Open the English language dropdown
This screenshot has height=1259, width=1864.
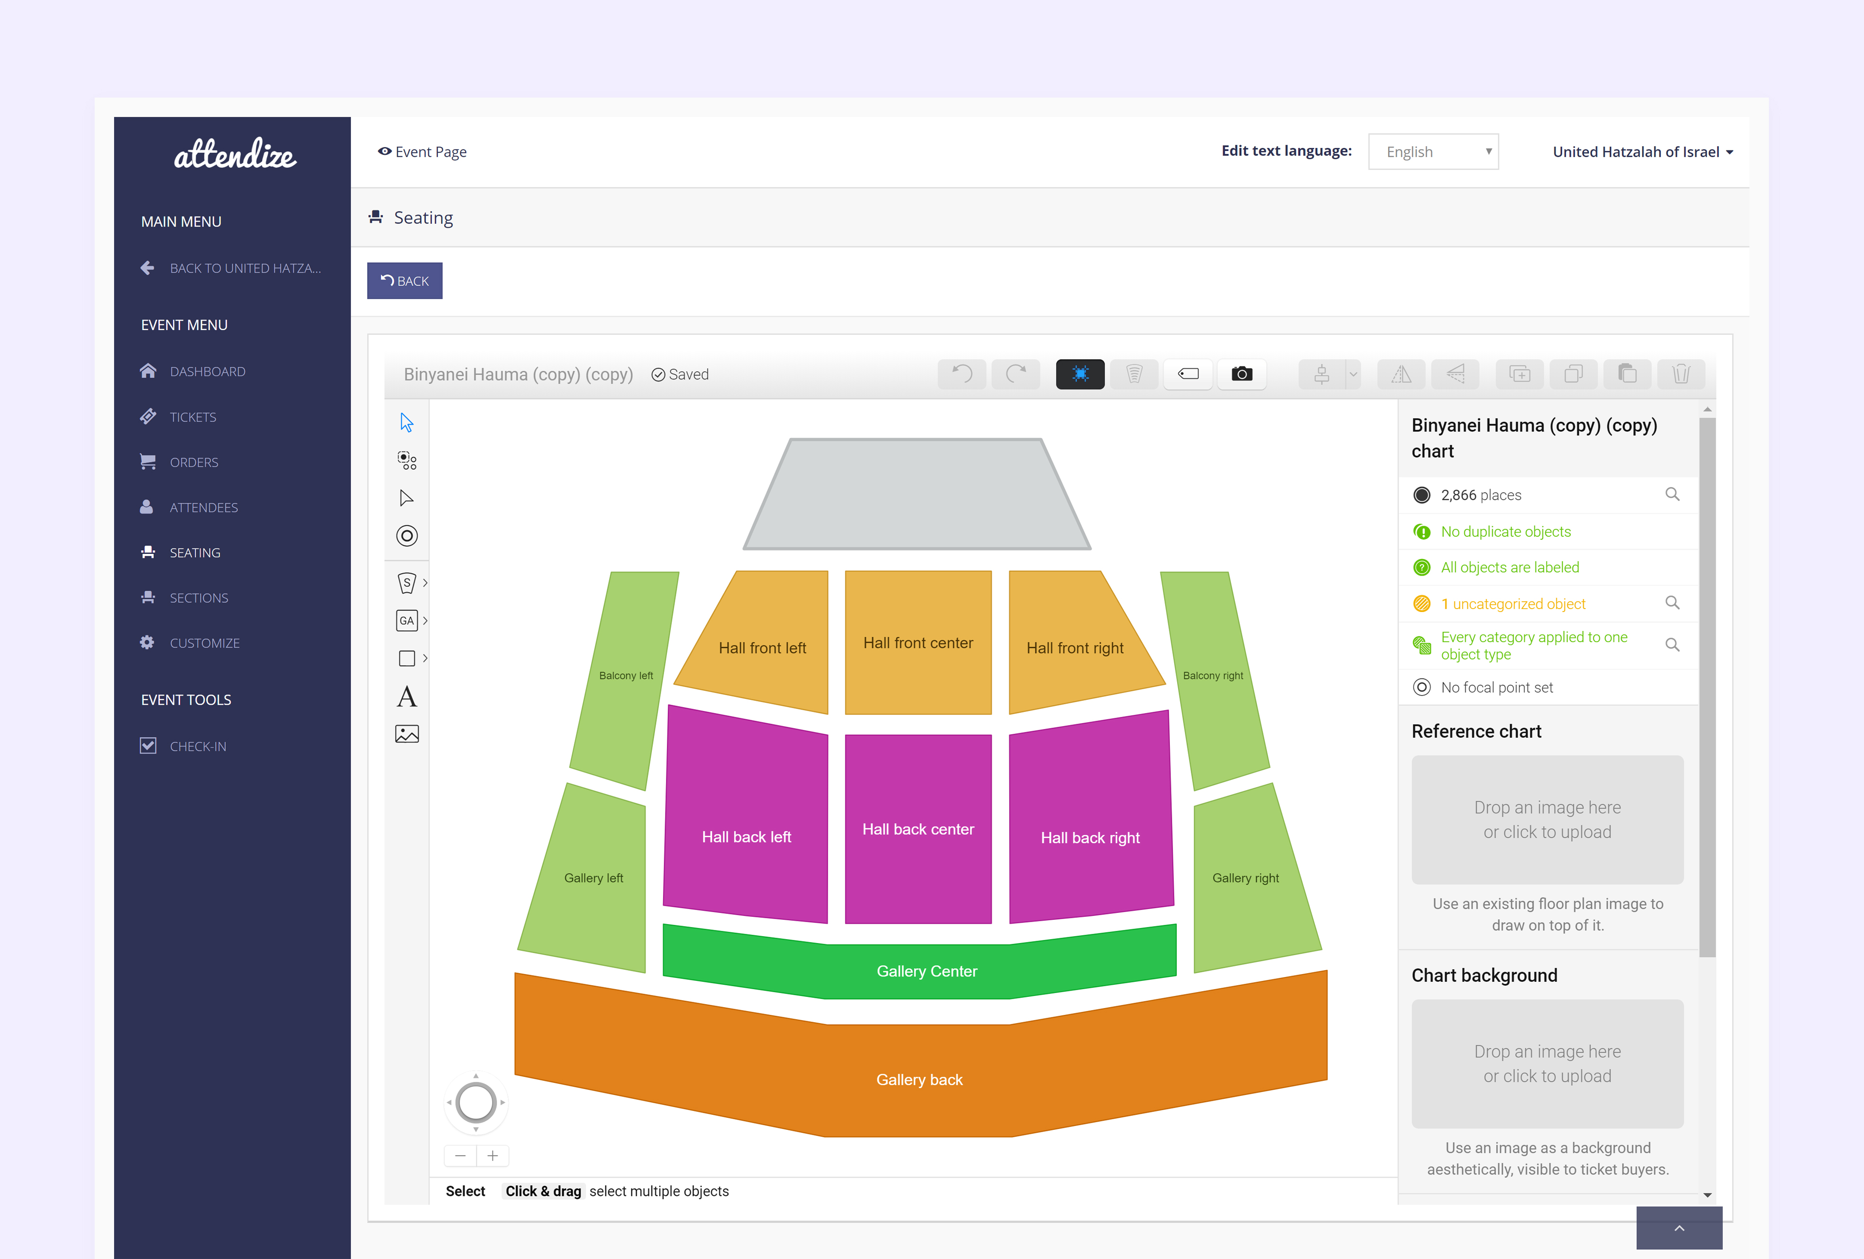click(x=1432, y=151)
